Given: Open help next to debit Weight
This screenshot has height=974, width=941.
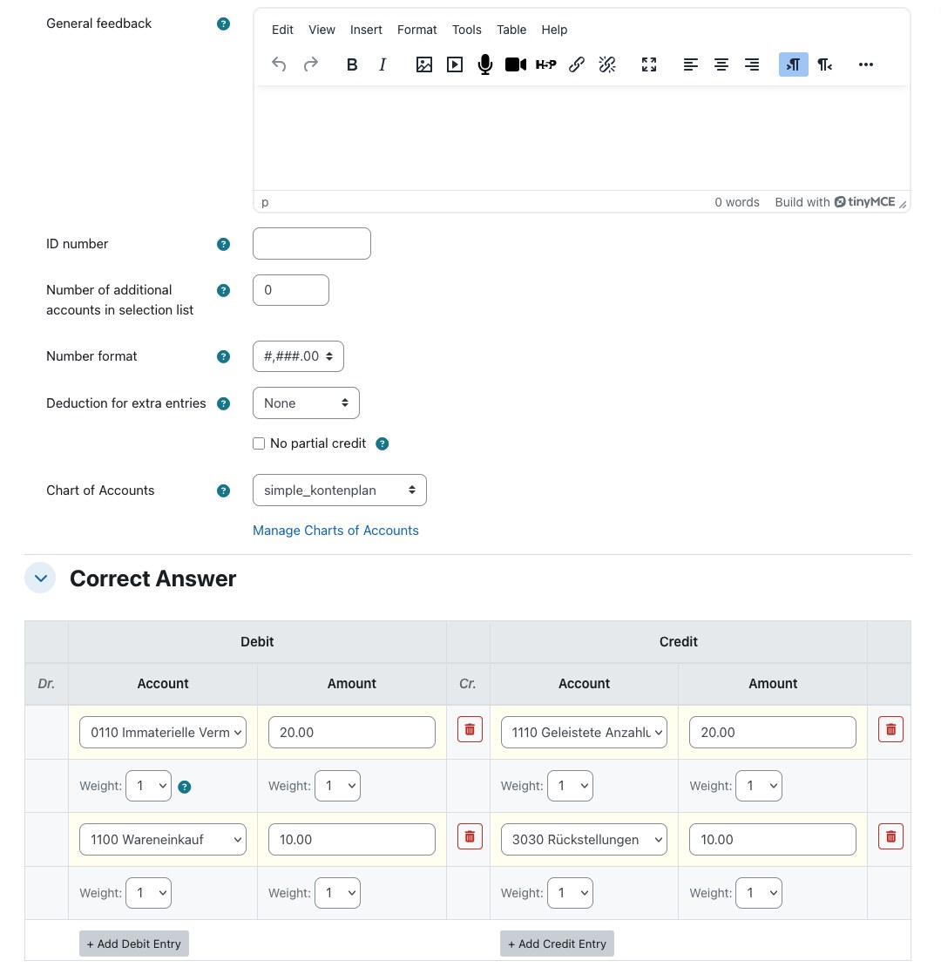Looking at the screenshot, I should [x=185, y=787].
